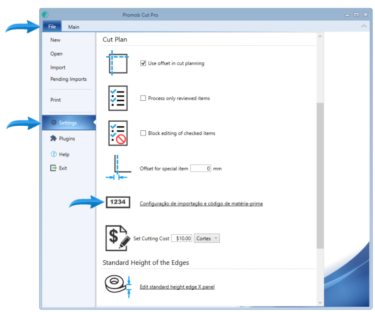This screenshot has height=312, width=375.
Task: Collapse the ribbon with the chevron
Action: 364,26
